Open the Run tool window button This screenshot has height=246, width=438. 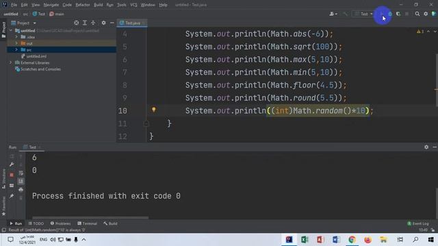click(16, 223)
